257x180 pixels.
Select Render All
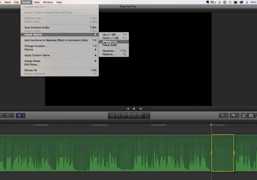[x=60, y=70]
